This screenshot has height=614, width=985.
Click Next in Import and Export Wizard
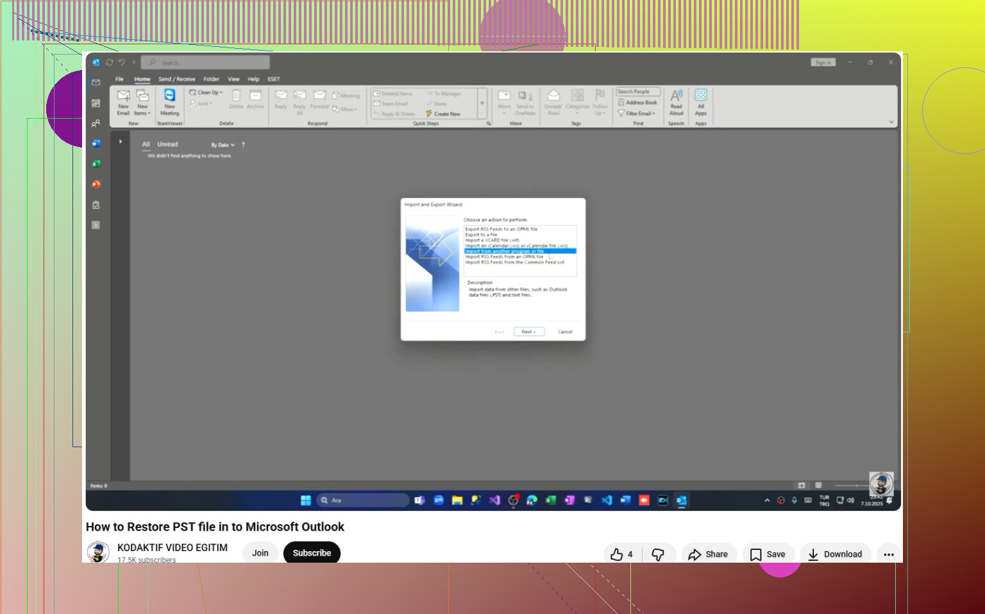tap(529, 332)
